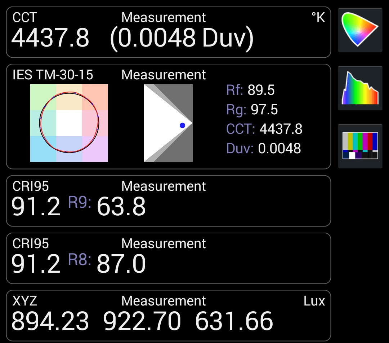389x343 pixels.
Task: Open the color bars test pattern view
Action: [x=360, y=146]
